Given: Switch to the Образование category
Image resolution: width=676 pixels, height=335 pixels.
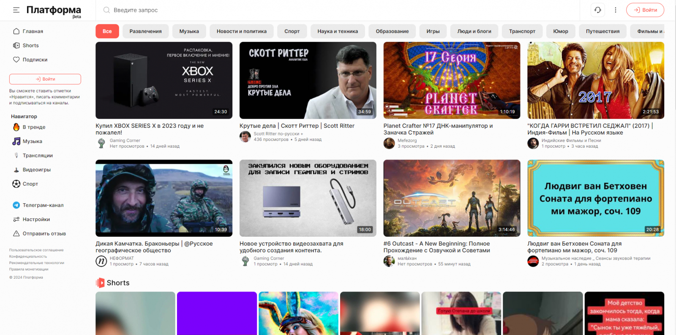Looking at the screenshot, I should coord(392,31).
